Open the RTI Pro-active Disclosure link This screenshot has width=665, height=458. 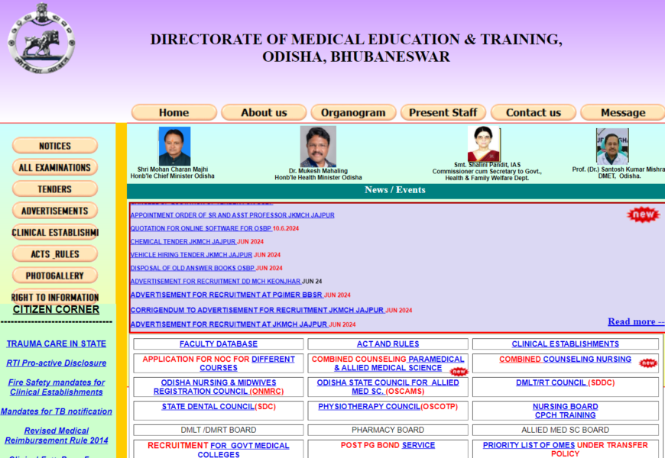click(56, 363)
